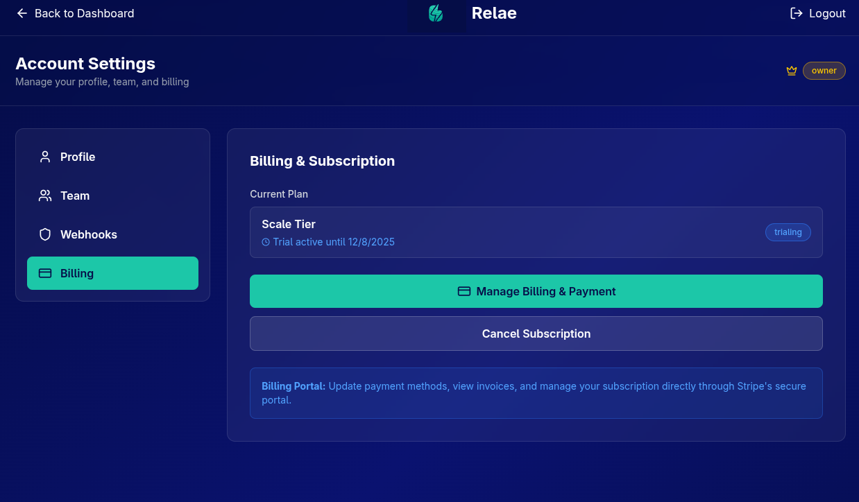Select the Webhooks shield icon
The height and width of the screenshot is (502, 859).
click(x=45, y=234)
